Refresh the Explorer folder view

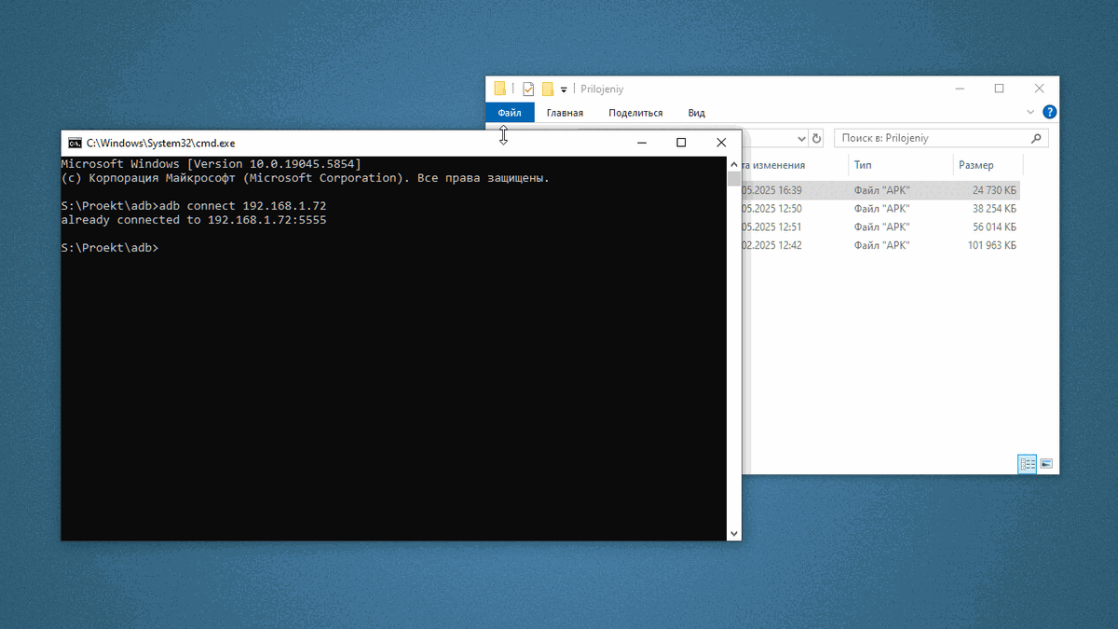point(817,138)
